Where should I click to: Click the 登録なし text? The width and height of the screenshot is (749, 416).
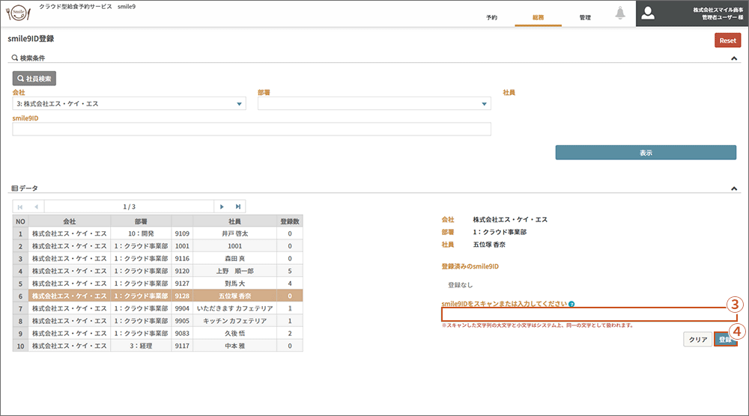pyautogui.click(x=460, y=285)
